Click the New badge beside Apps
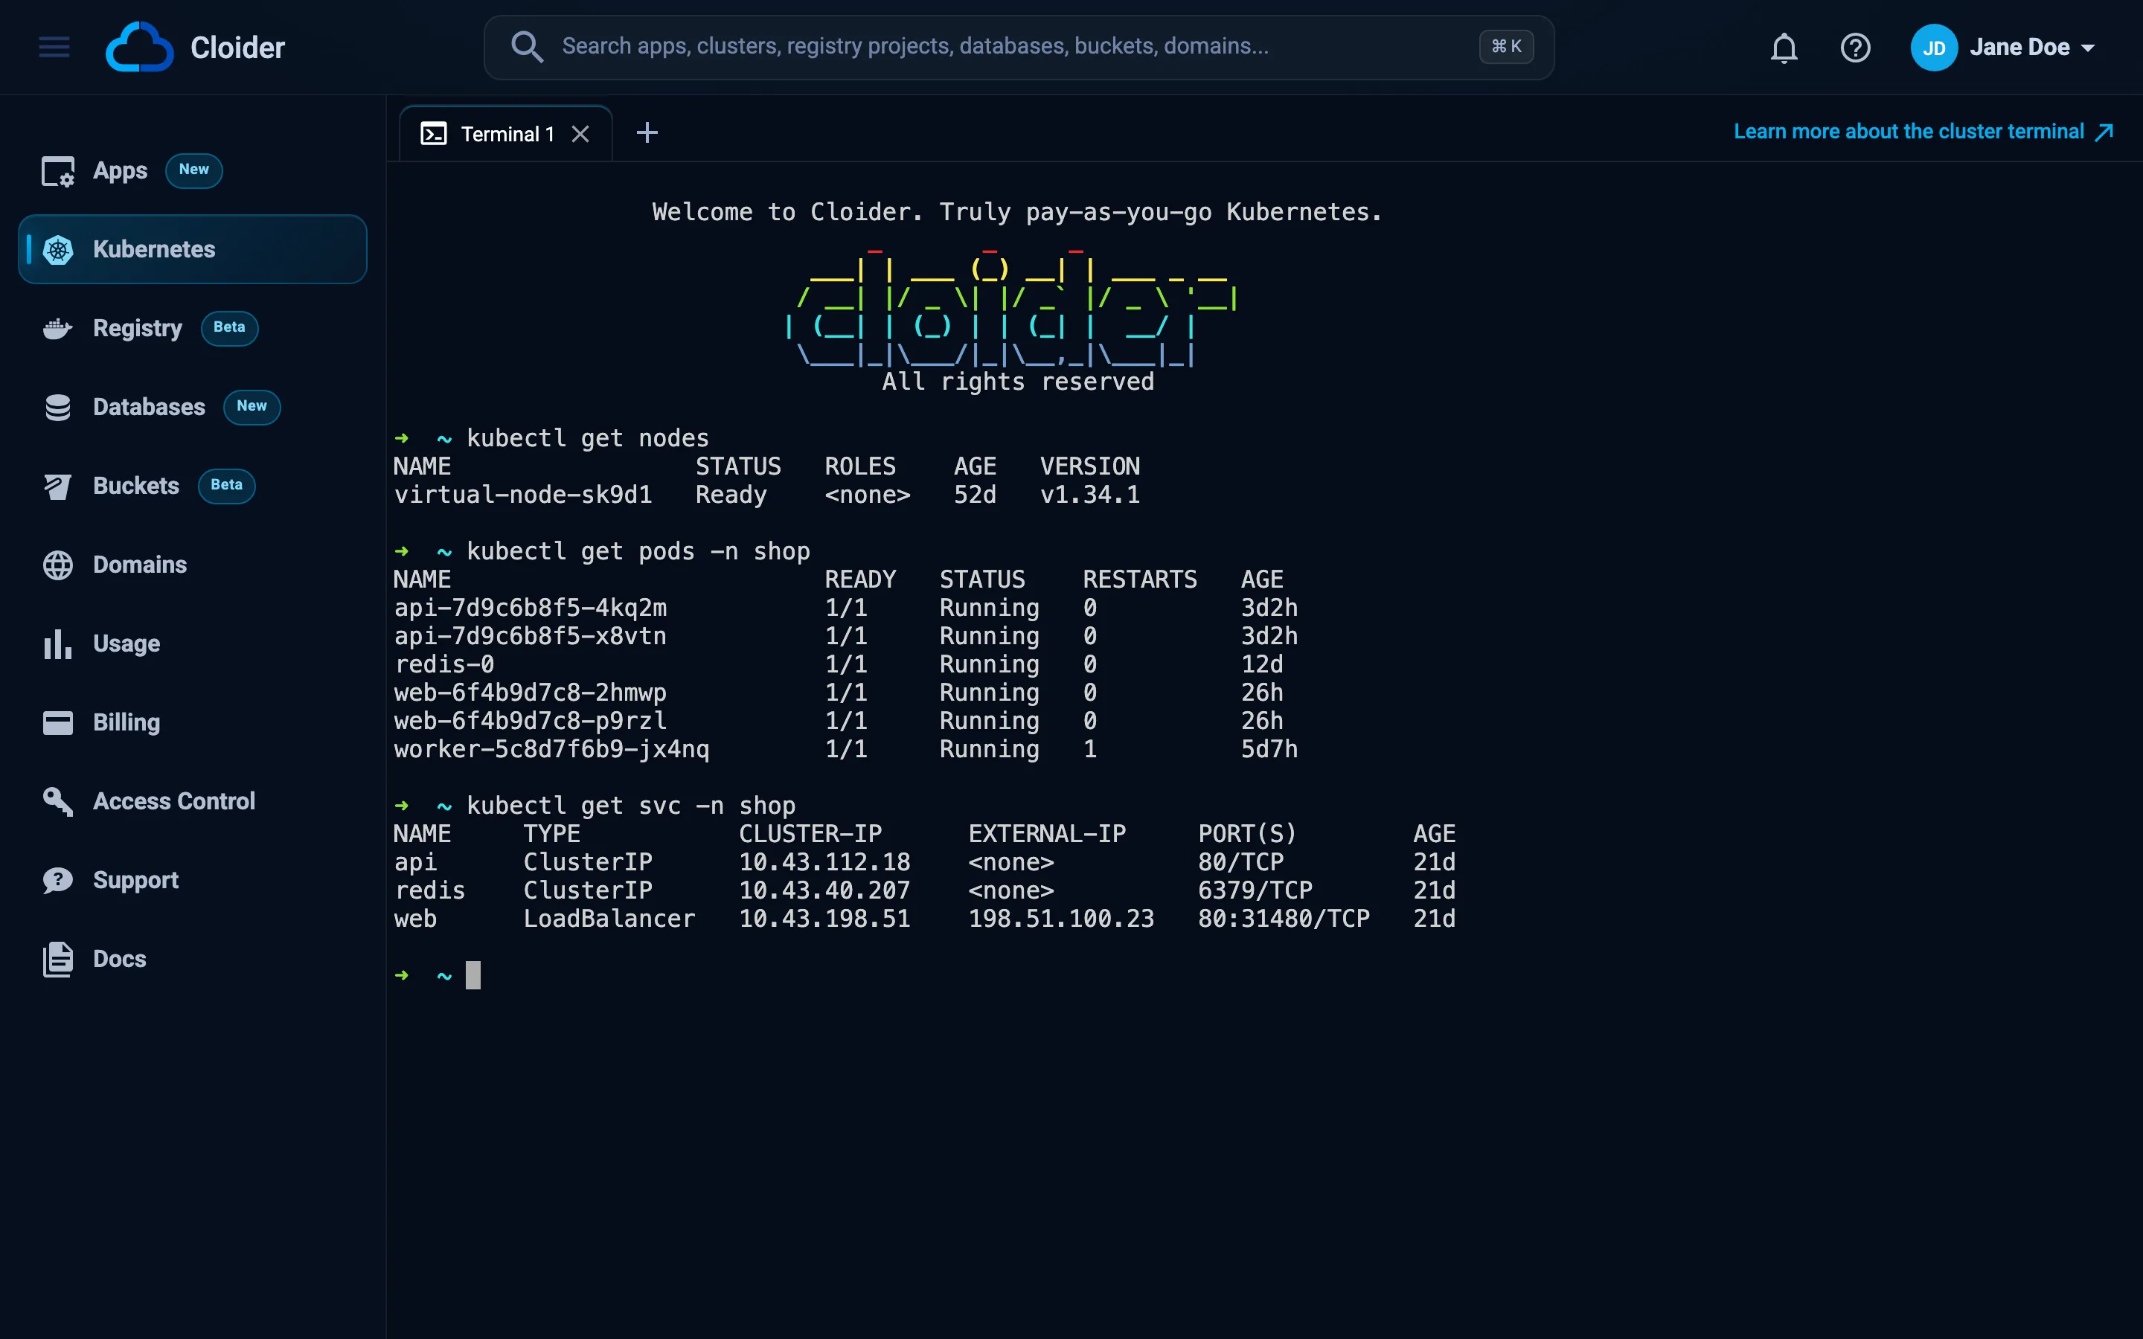The image size is (2143, 1339). [x=194, y=170]
